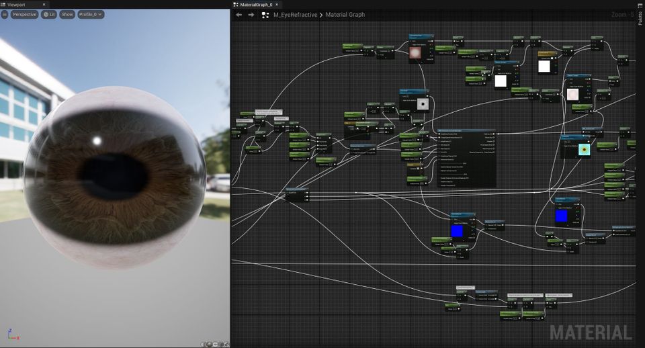Image resolution: width=645 pixels, height=348 pixels.
Task: Click the eyeball preview mesh in the viewport
Action: [114, 175]
